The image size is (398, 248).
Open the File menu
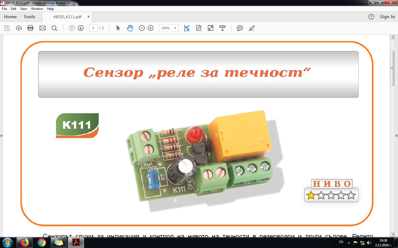point(4,9)
